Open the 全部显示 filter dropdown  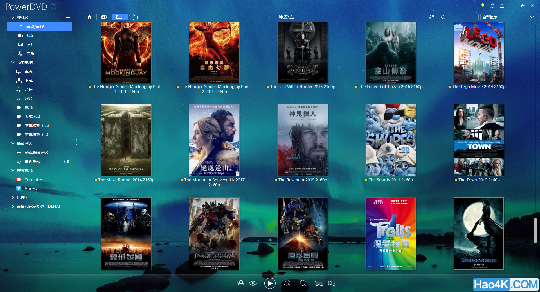[x=507, y=17]
